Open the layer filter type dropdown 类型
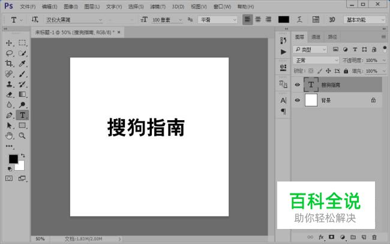 [310, 50]
